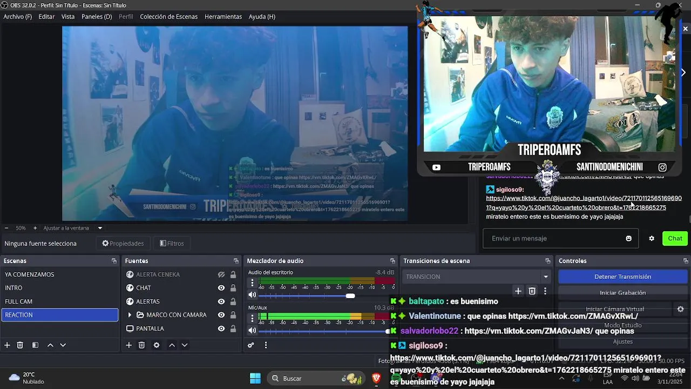Image resolution: width=691 pixels, height=389 pixels.
Task: Zoom in the preview with plus icon
Action: 35,228
